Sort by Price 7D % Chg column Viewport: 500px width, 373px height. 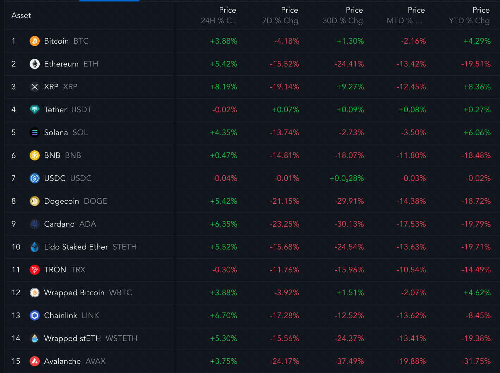[x=280, y=15]
